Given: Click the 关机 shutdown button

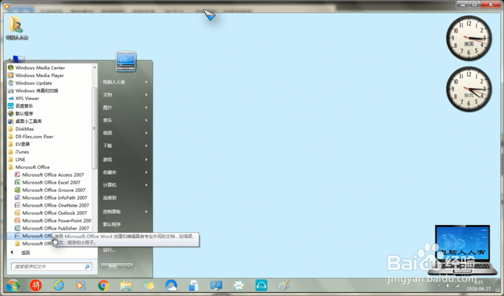Looking at the screenshot, I should [112, 266].
